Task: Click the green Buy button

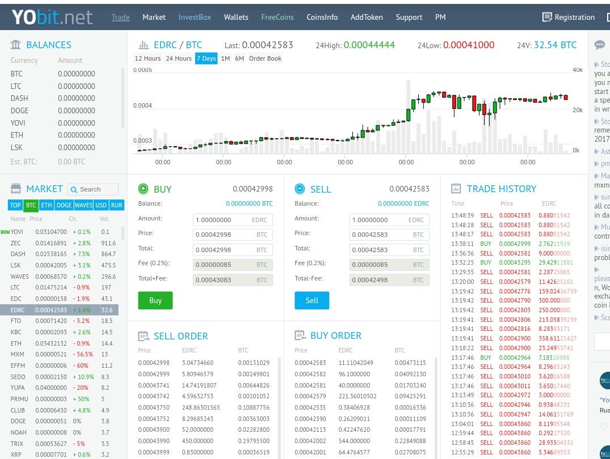Action: point(155,300)
